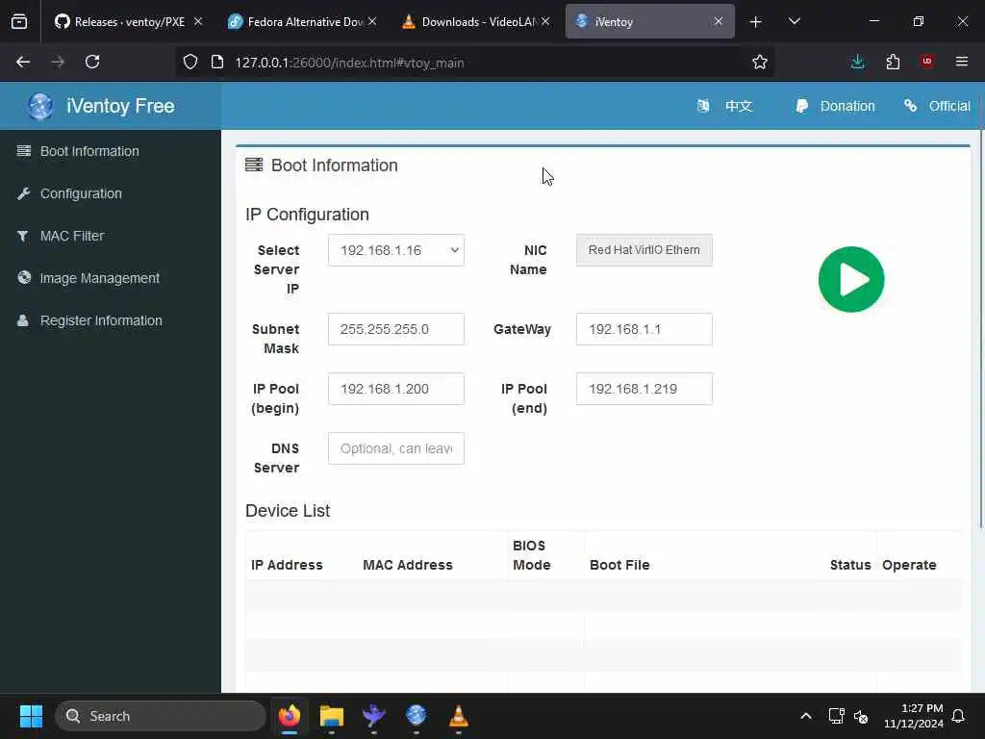Image resolution: width=985 pixels, height=739 pixels.
Task: Click the Status column header
Action: point(850,564)
